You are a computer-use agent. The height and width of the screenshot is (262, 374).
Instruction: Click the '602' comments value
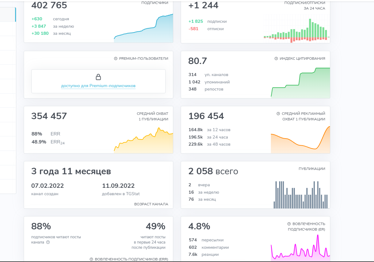point(193,248)
